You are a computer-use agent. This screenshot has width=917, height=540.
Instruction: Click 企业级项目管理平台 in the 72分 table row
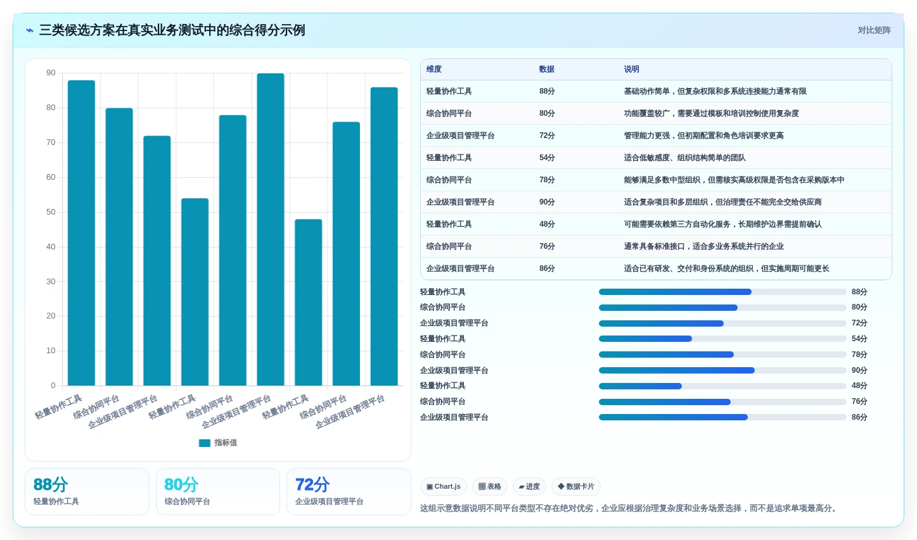461,136
